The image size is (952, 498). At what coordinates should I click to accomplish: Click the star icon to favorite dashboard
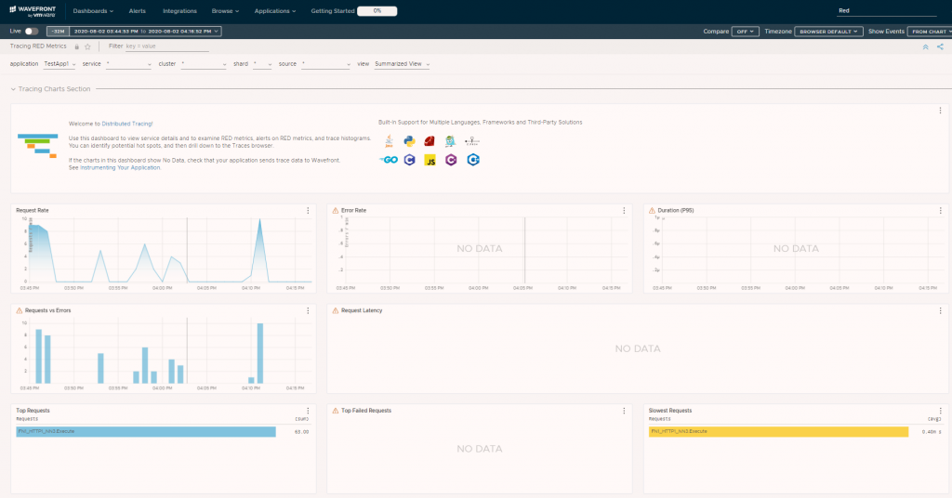87,46
